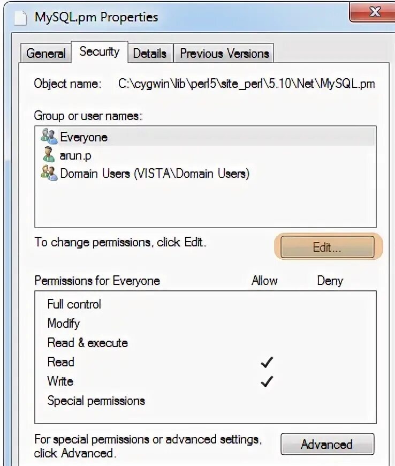Image resolution: width=395 pixels, height=466 pixels.
Task: Open Advanced permission settings
Action: point(326,445)
